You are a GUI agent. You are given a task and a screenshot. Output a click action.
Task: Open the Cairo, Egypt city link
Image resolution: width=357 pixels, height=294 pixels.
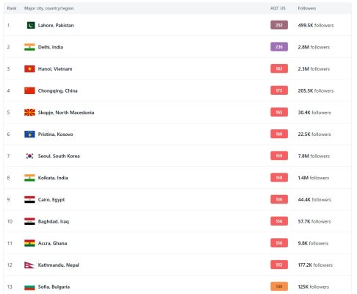(51, 200)
